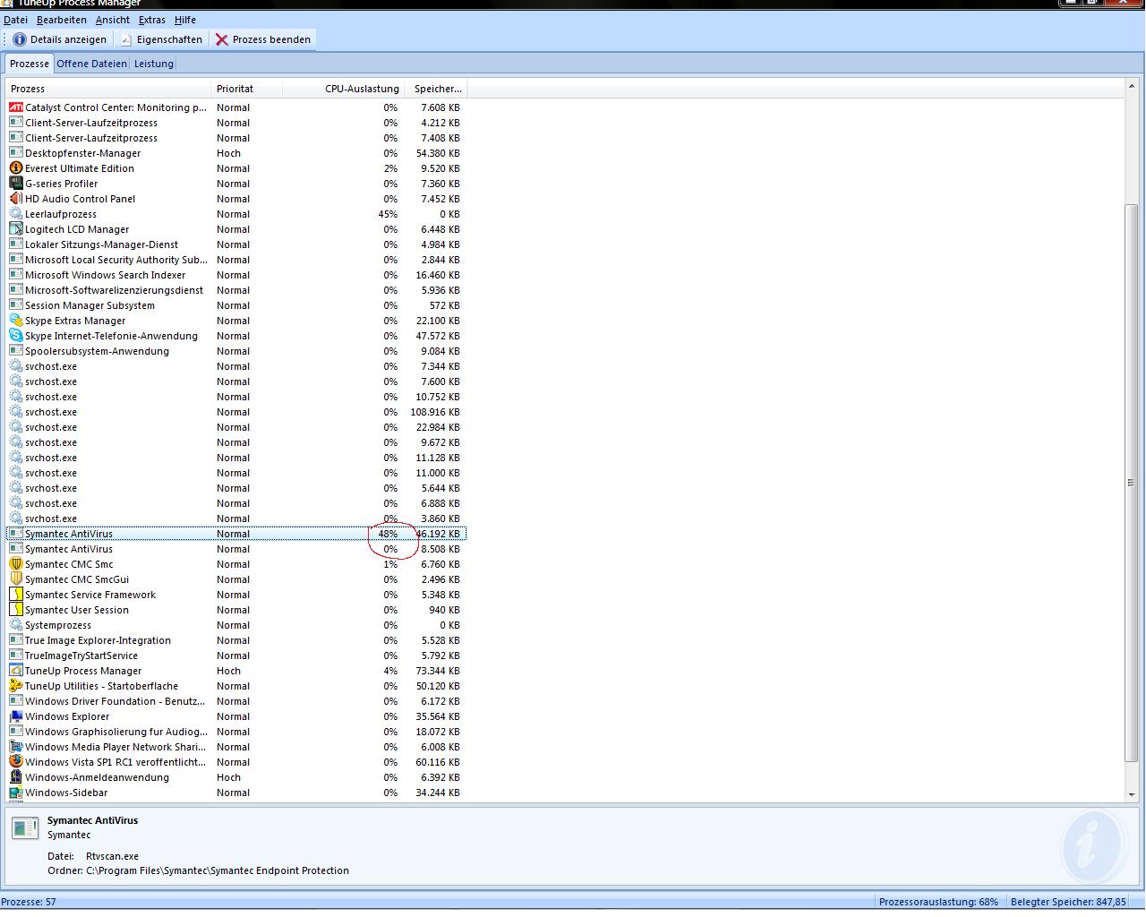Switch to the Leistung tab

154,64
